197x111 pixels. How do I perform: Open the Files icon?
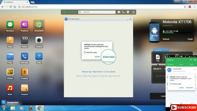click(x=10, y=56)
